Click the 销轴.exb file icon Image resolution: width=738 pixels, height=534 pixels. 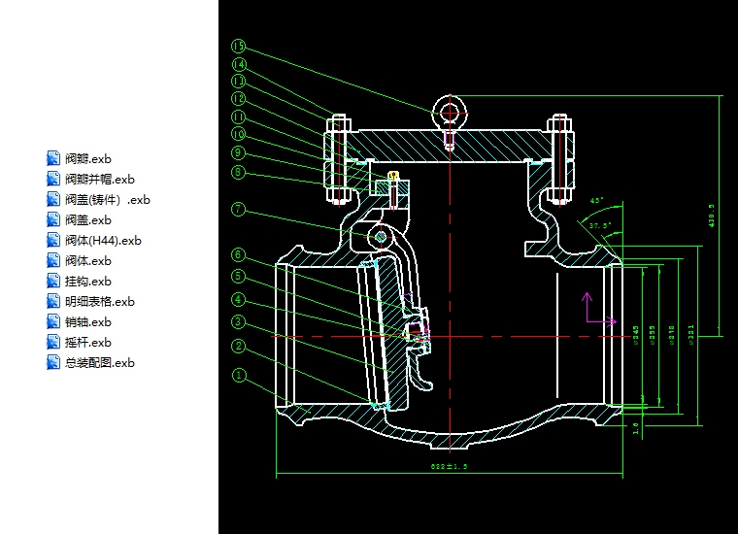coord(54,321)
